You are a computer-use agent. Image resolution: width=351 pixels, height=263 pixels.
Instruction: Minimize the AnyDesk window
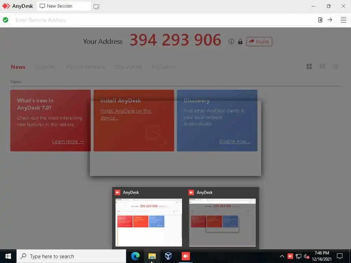pos(313,6)
